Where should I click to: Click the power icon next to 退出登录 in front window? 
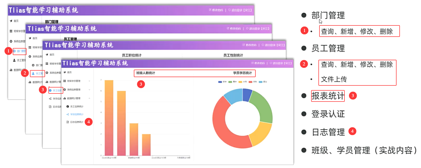pos(271,63)
